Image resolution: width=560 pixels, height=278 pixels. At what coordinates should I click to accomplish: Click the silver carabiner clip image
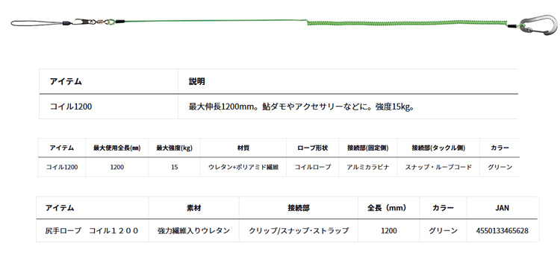pos(538,25)
